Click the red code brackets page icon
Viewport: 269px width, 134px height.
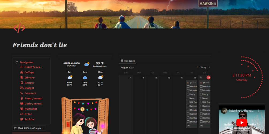coord(19,28)
